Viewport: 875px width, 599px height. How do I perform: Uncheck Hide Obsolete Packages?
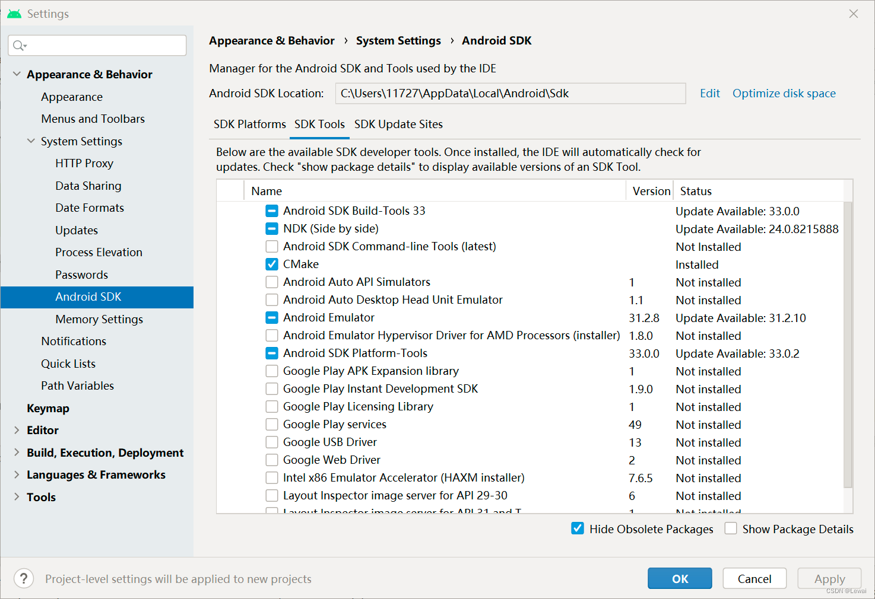coord(578,528)
